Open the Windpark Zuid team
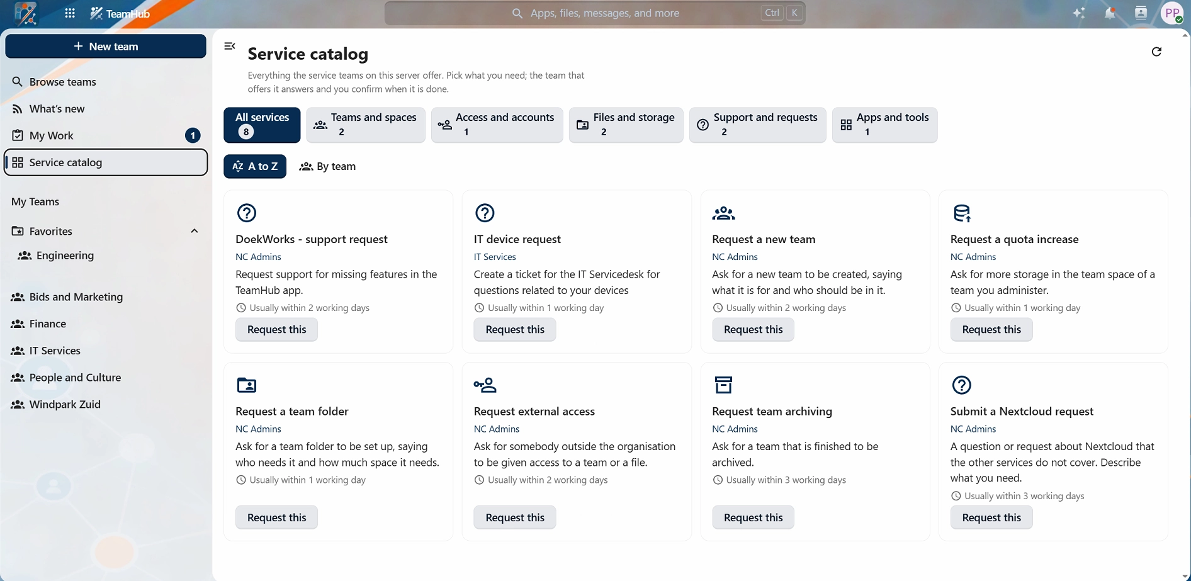This screenshot has height=581, width=1191. (106, 404)
